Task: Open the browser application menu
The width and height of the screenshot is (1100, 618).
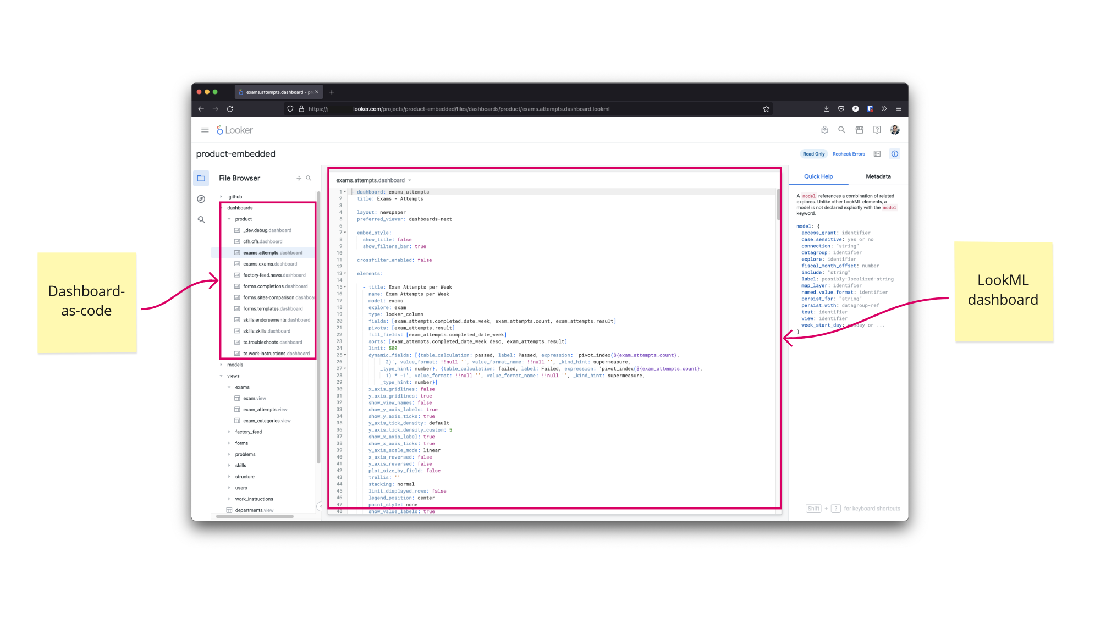Action: (x=899, y=109)
